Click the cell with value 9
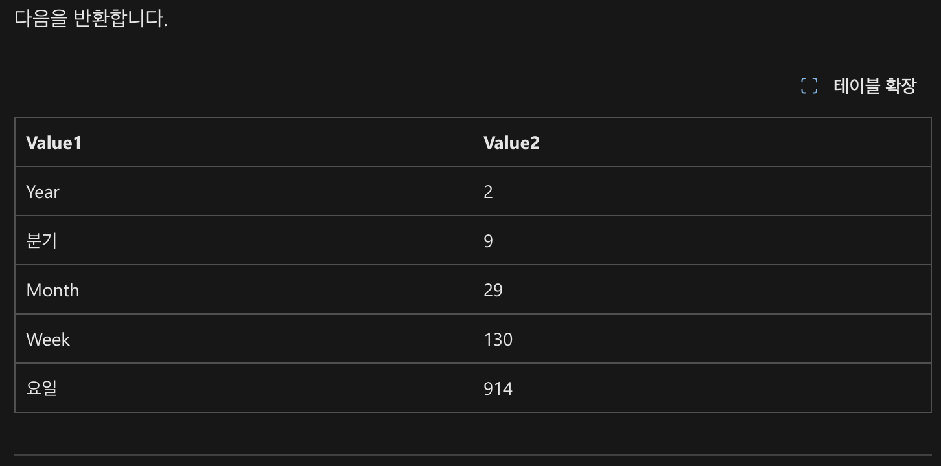This screenshot has width=941, height=466. pos(702,241)
